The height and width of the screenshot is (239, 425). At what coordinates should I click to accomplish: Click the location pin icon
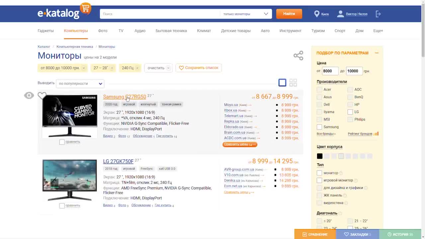pyautogui.click(x=317, y=14)
